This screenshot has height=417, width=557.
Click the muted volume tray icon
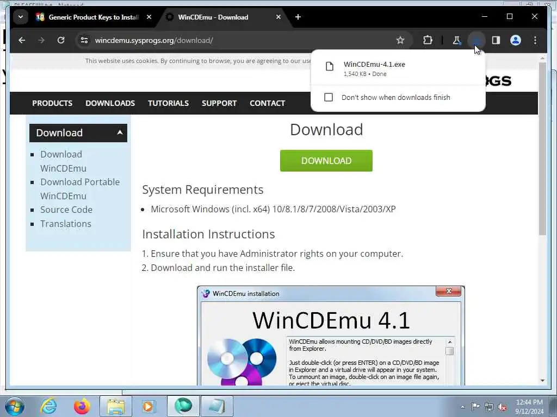[x=502, y=407]
